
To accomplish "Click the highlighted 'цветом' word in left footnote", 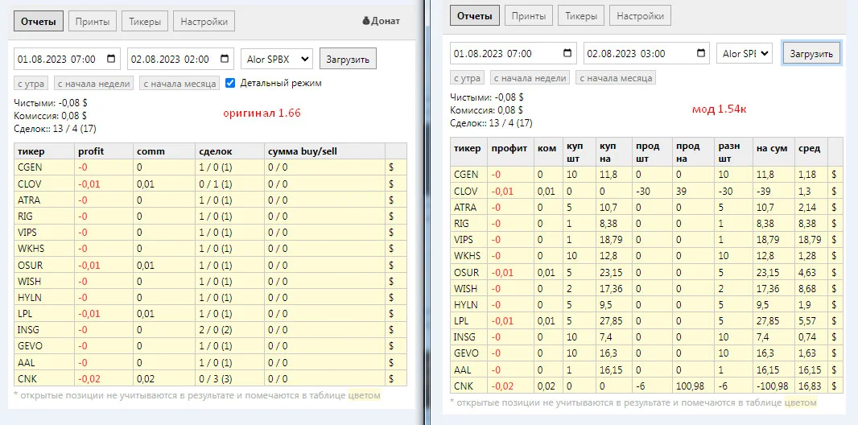I will pos(364,395).
